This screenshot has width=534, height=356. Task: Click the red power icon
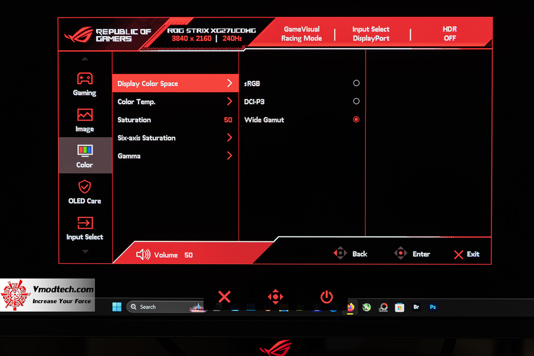327,297
